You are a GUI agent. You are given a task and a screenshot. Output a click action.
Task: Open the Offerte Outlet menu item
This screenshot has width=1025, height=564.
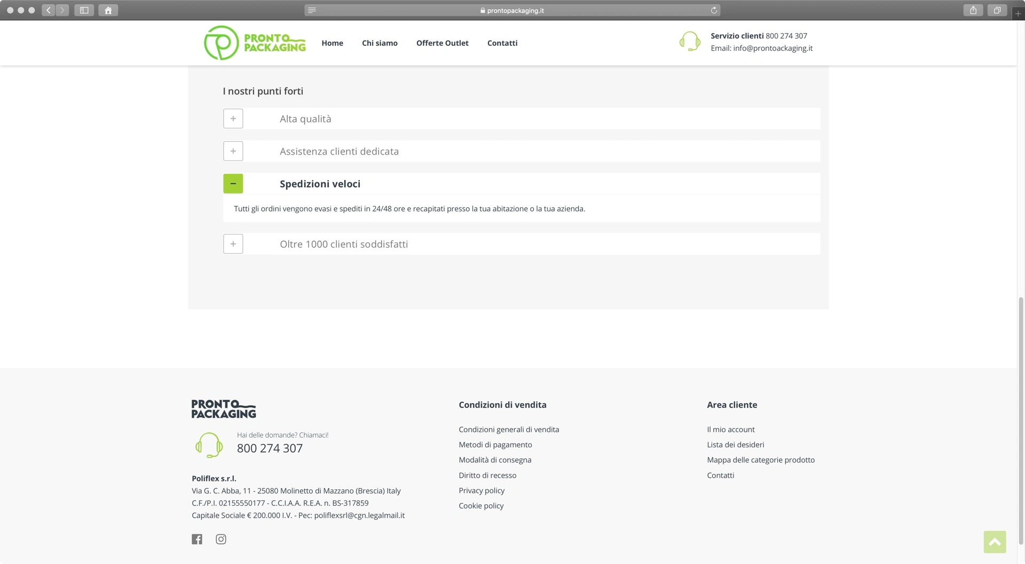[x=442, y=43]
